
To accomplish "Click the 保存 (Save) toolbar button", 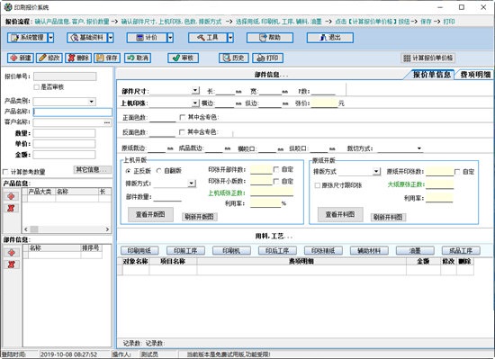I will click(x=107, y=58).
